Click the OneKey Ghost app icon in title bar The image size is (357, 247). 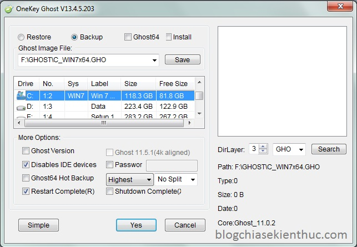[x=9, y=9]
